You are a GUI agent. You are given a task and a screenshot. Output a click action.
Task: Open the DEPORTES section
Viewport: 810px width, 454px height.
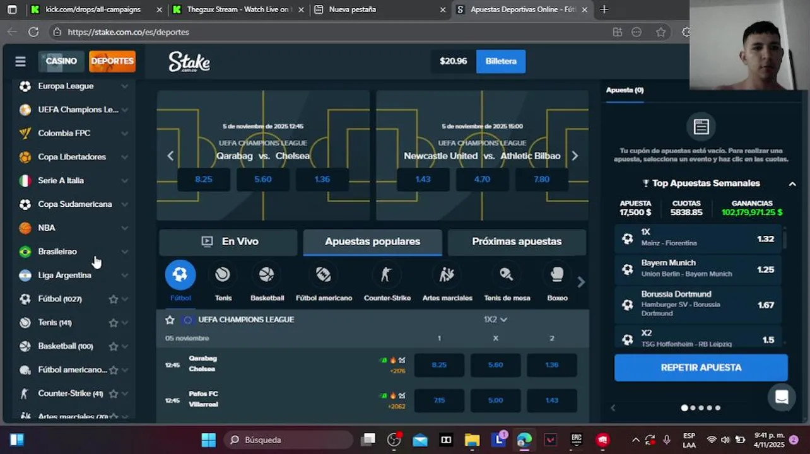[112, 61]
